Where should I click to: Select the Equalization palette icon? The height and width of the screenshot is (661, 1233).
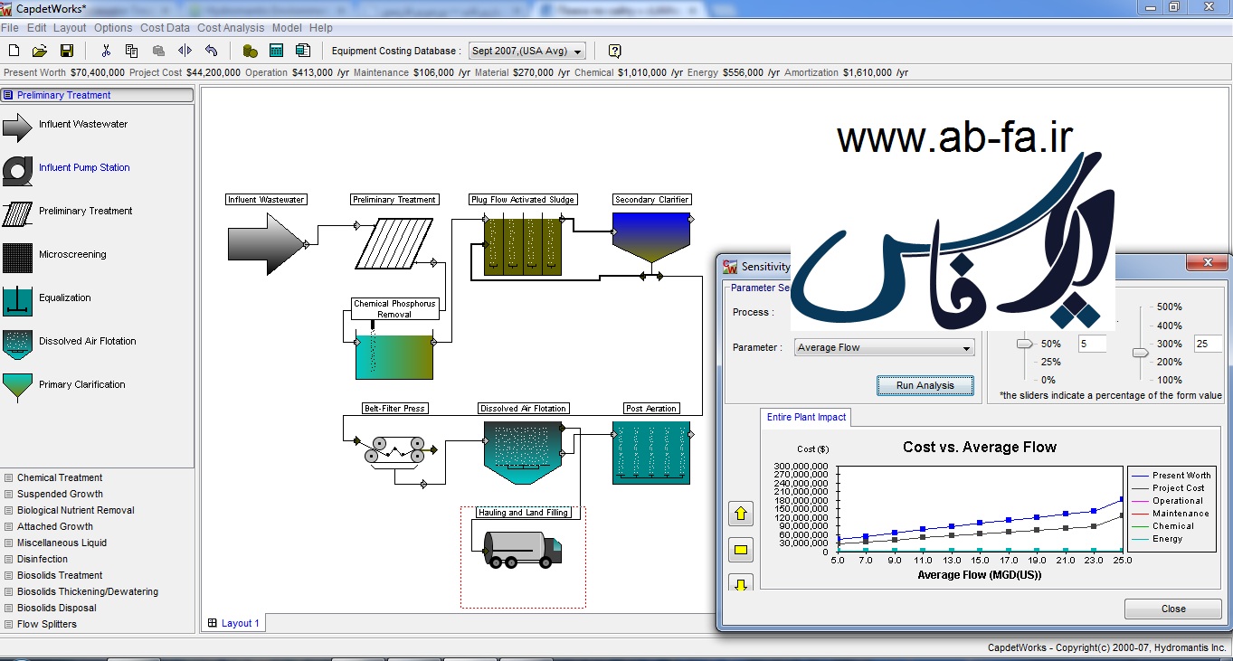point(17,301)
